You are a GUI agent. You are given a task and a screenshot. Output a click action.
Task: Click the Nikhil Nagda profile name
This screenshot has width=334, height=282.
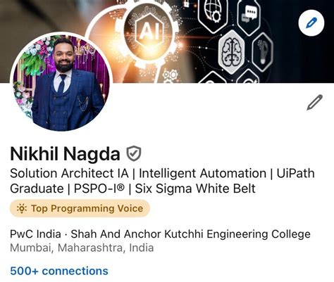point(65,154)
